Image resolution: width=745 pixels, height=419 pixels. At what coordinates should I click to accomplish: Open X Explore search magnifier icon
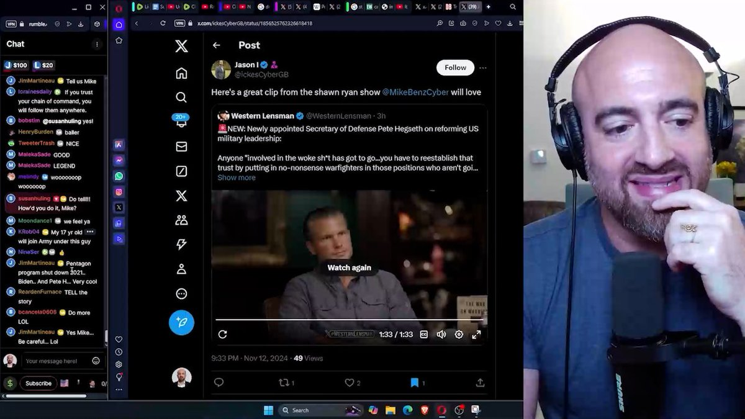[x=181, y=97]
